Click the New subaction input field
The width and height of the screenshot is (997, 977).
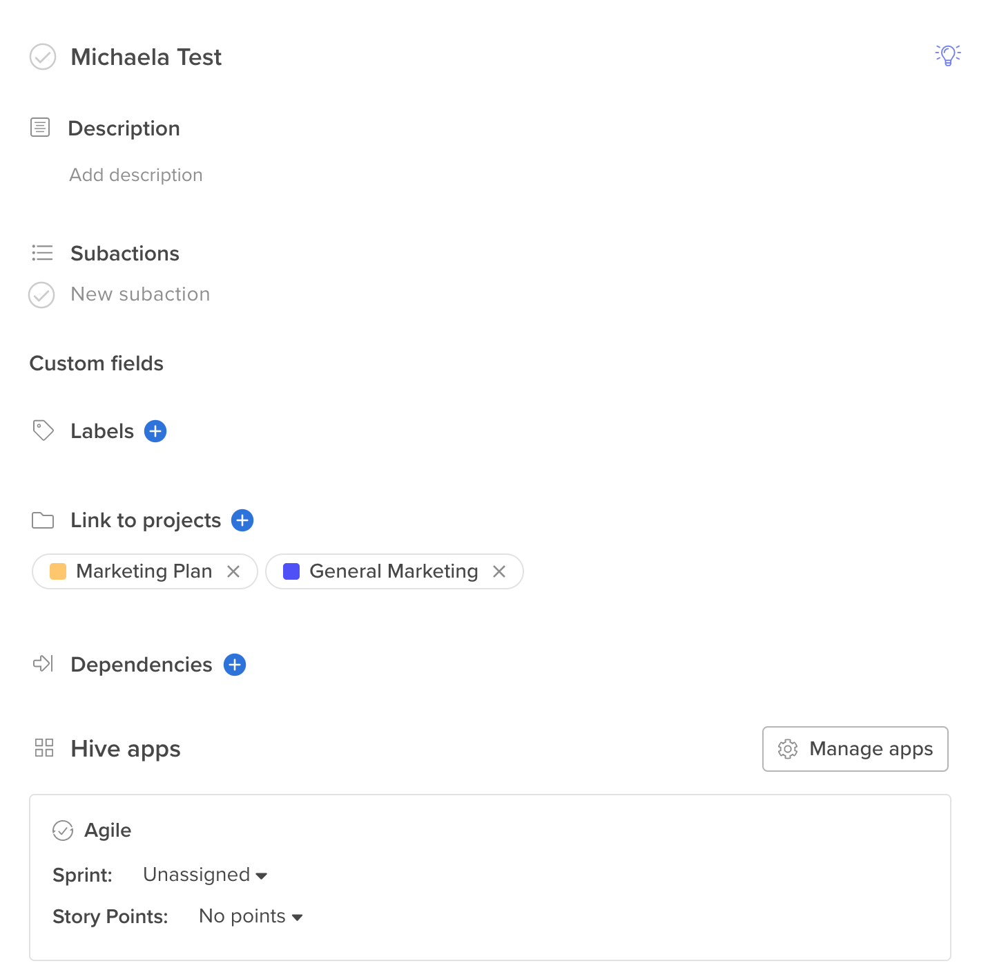140,294
